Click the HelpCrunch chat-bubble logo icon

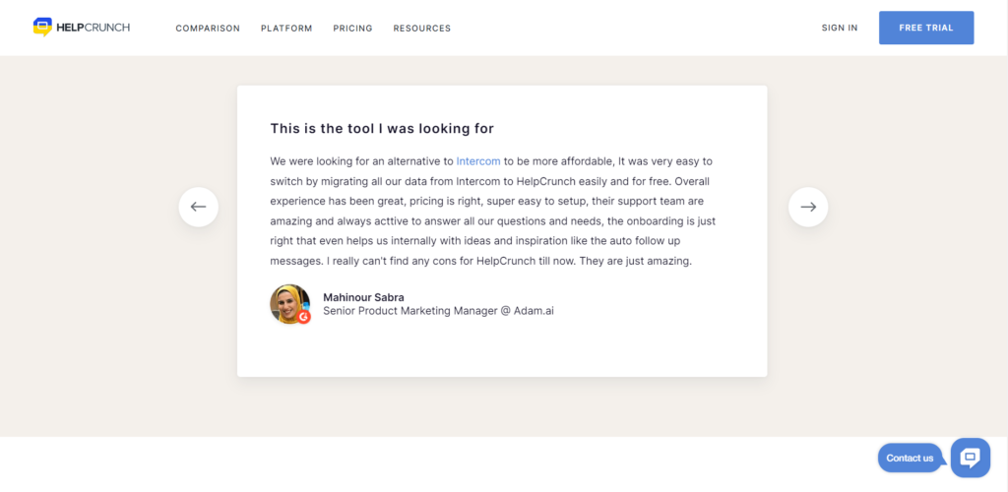42,27
